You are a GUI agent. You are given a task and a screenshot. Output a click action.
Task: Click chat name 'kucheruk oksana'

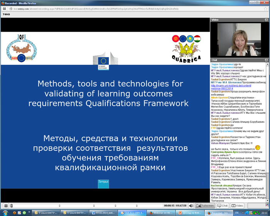click(221, 186)
